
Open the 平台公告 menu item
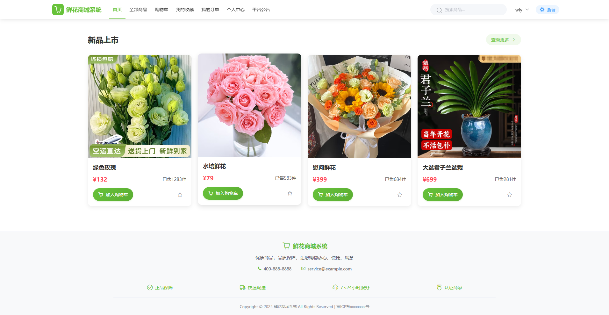tap(261, 10)
